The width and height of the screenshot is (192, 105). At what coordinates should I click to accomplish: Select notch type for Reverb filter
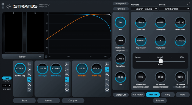pos(107,89)
